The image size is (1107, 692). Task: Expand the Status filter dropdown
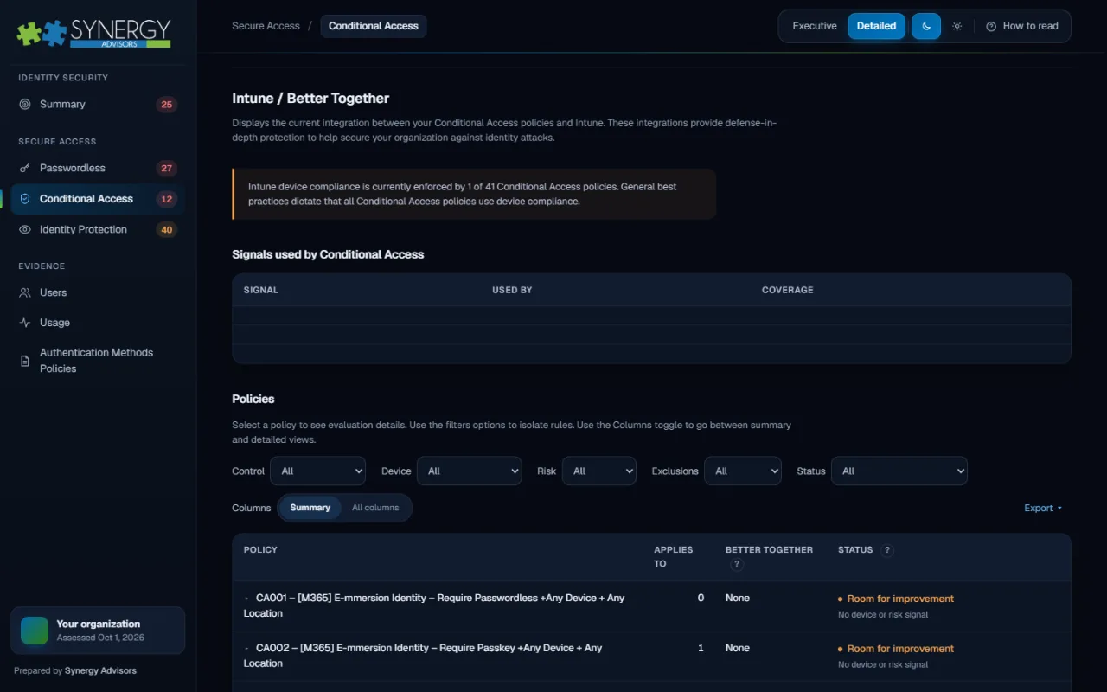[899, 471]
